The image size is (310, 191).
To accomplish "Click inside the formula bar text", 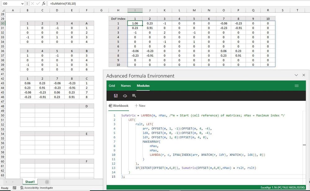I will tap(63, 3).
